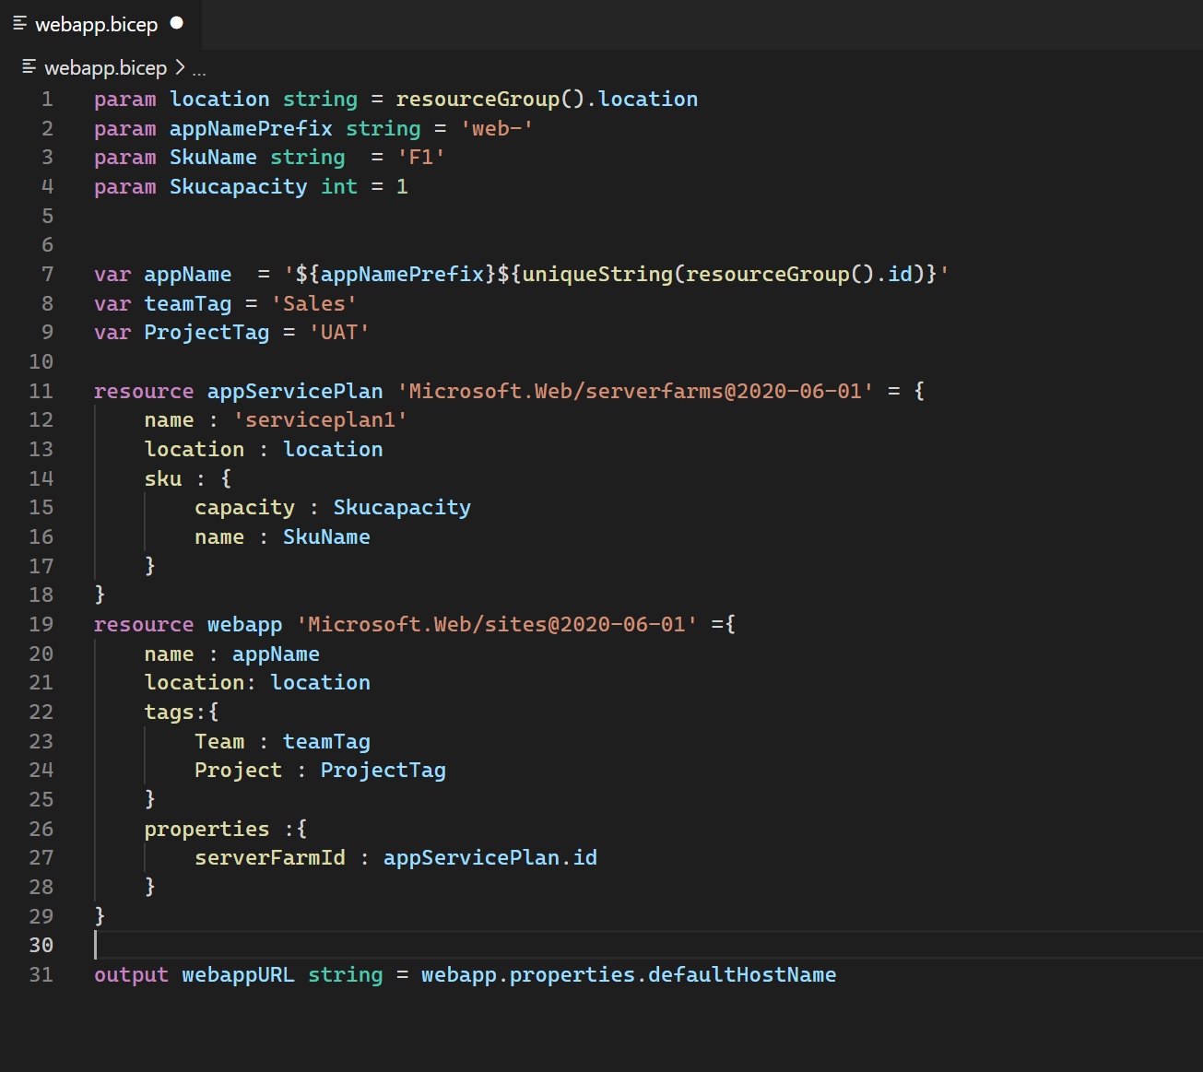Click the bicep file icon in the editor tab

tap(18, 24)
